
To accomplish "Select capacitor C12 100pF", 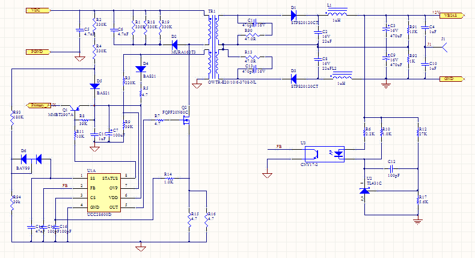I will pyautogui.click(x=391, y=168).
